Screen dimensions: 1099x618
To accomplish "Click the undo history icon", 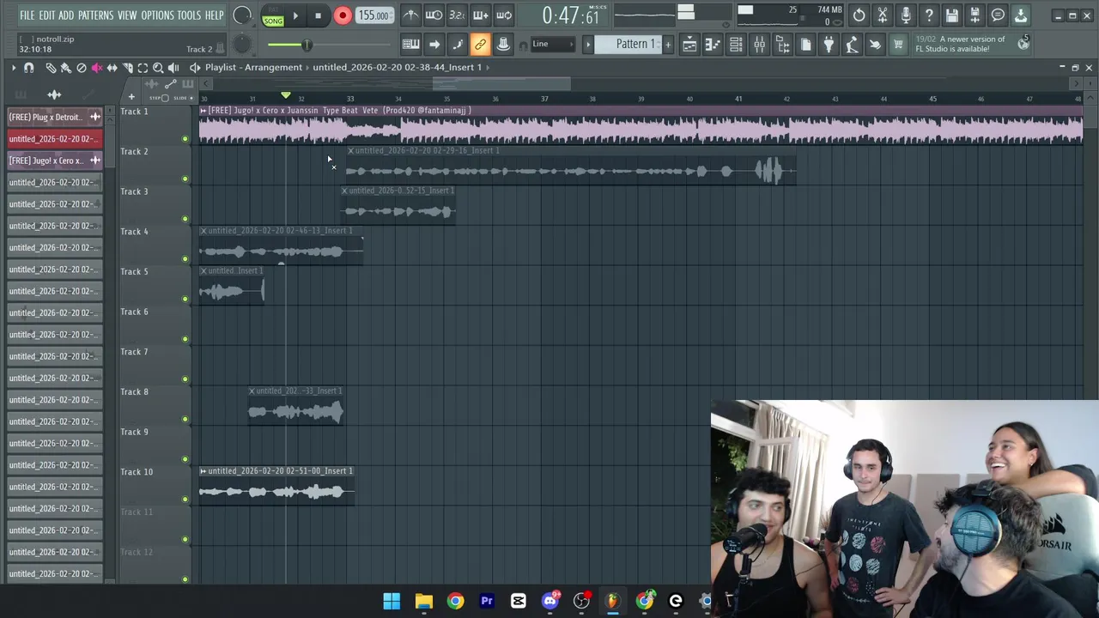I will click(859, 15).
